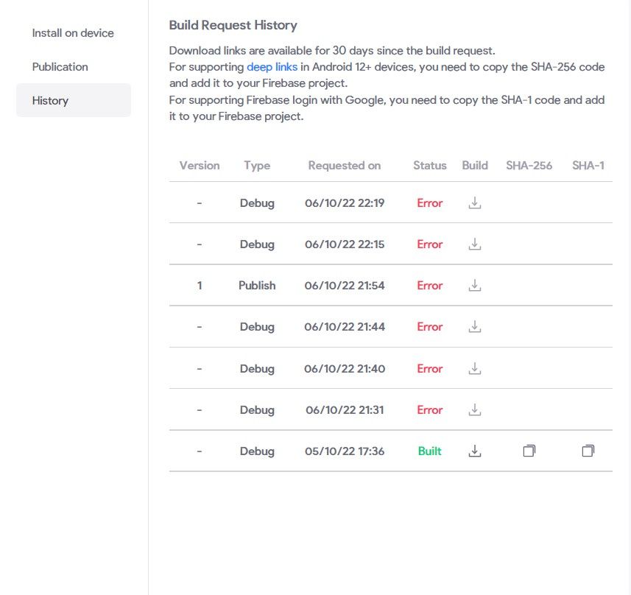Click the Error status for 06/10/22 22:15

(430, 244)
